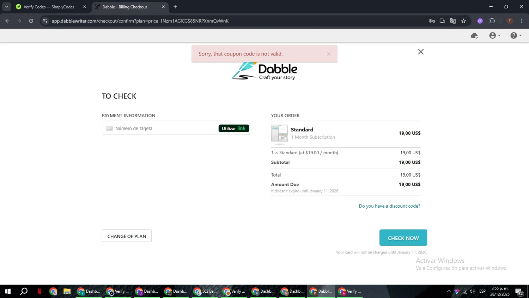Close the checkout page with the large X
Viewport: 529px width, 298px height.
tap(421, 52)
